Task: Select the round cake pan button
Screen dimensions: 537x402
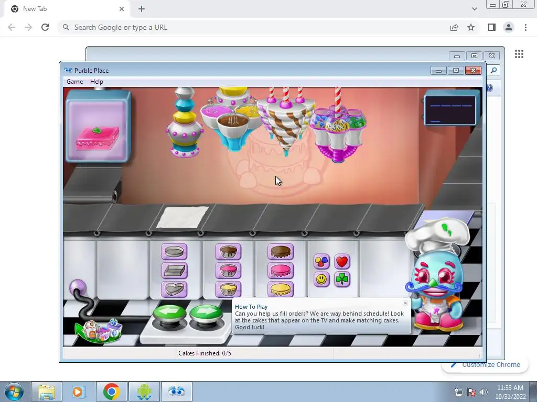Action: (x=174, y=252)
